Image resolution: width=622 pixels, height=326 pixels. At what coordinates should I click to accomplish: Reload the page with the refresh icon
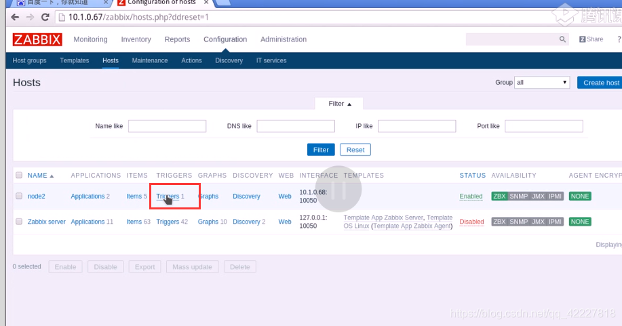pyautogui.click(x=45, y=17)
